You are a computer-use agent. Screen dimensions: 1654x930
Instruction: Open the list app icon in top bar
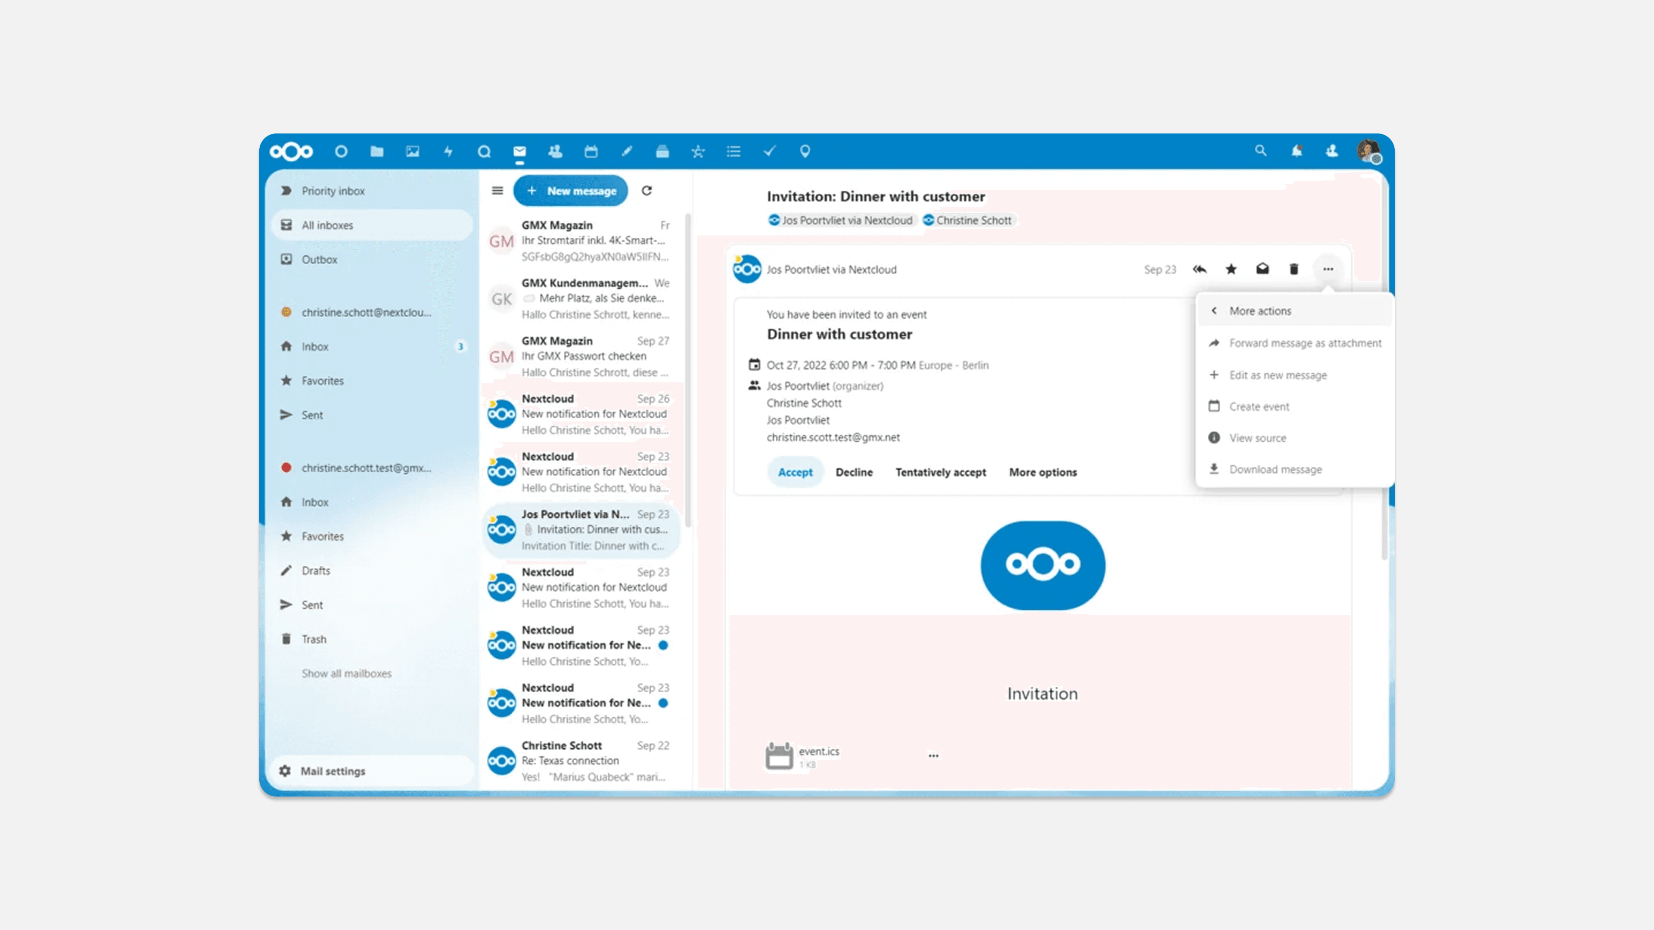734,152
